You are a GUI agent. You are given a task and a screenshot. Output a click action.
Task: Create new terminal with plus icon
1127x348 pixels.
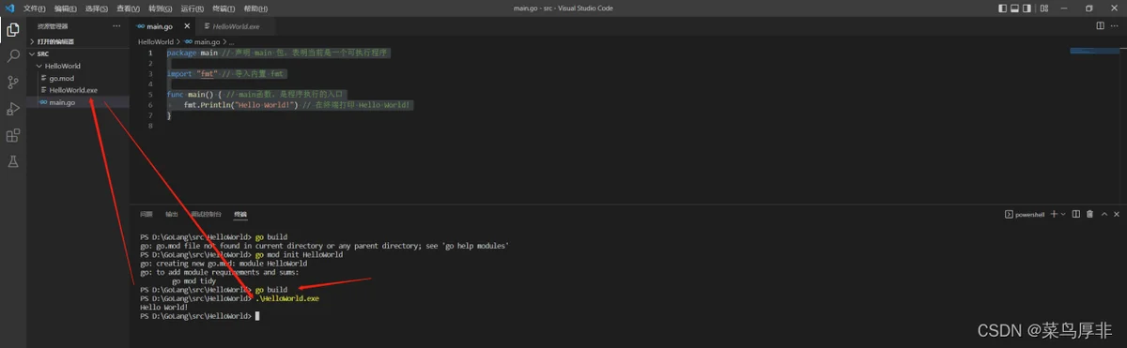point(1054,214)
